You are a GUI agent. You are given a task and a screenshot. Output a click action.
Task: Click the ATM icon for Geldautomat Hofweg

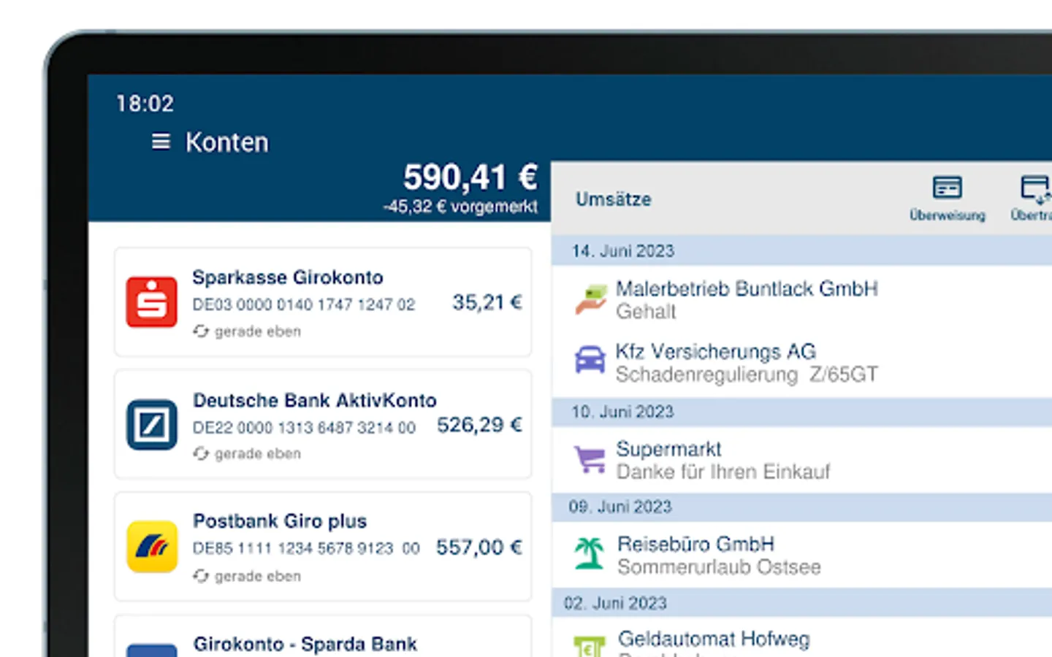pos(590,646)
